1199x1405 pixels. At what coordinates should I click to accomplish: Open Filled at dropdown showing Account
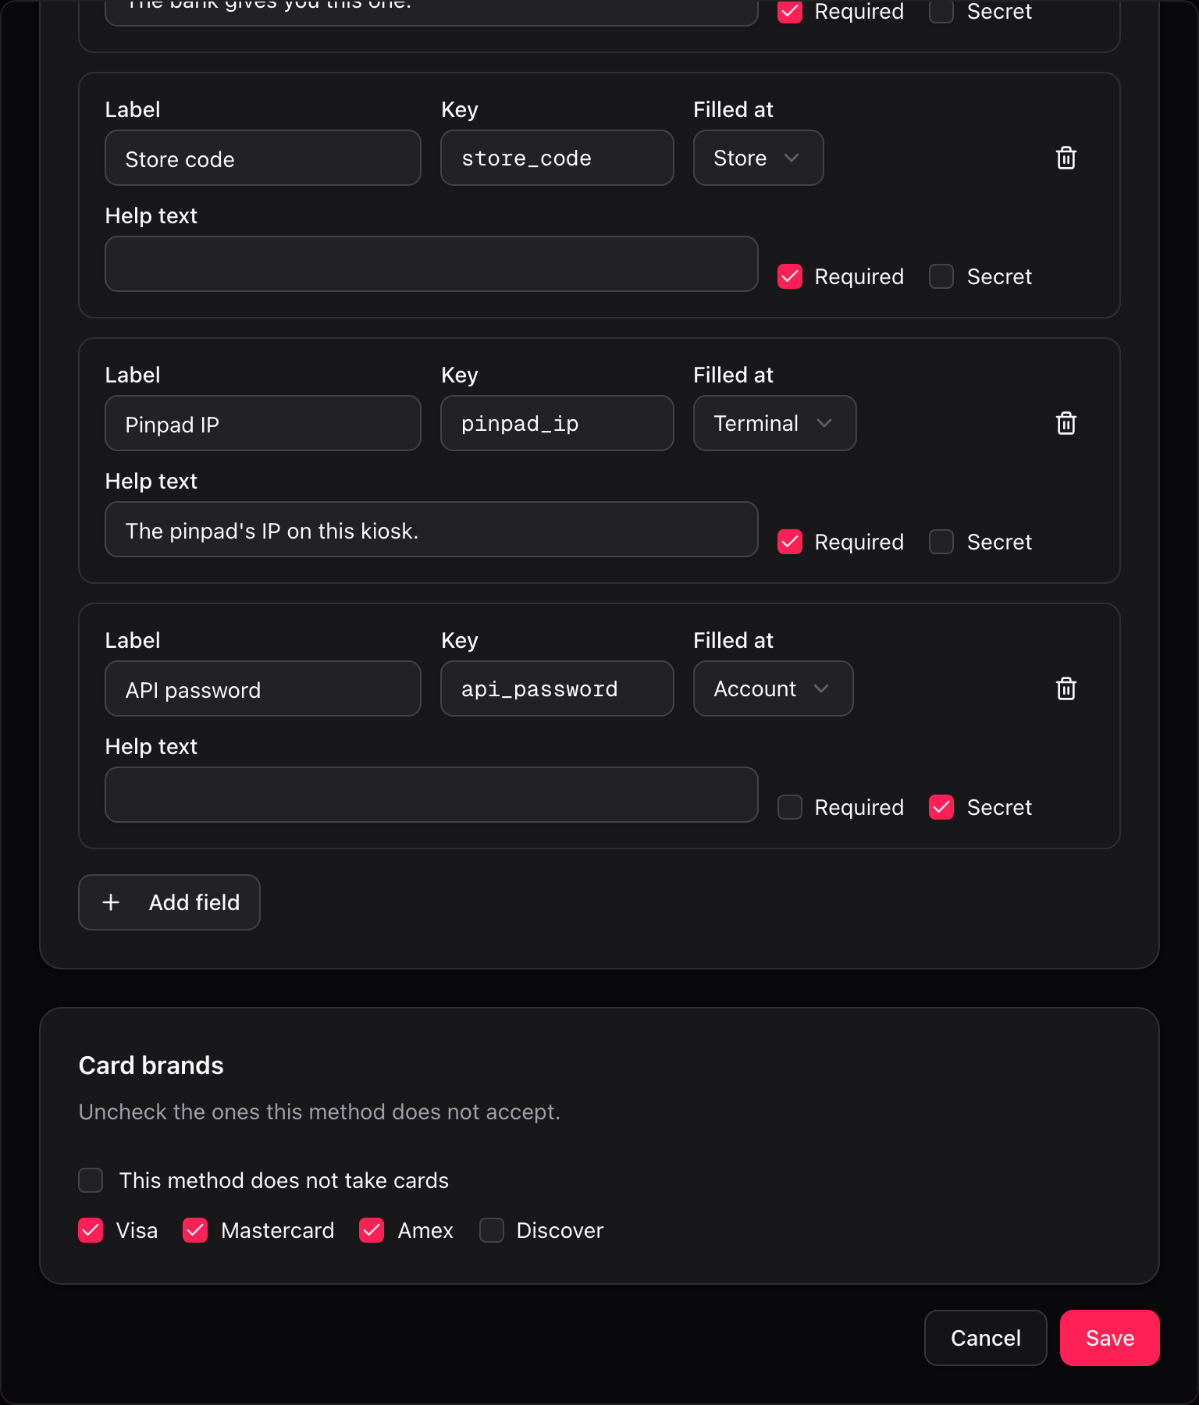773,688
